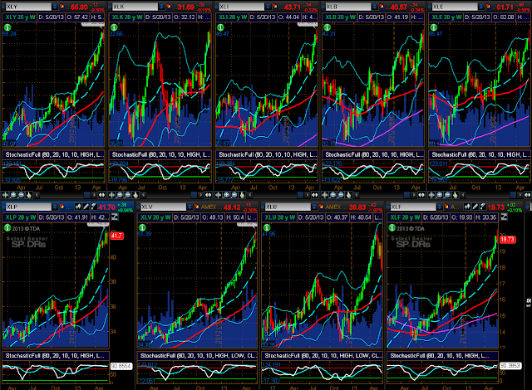Viewport: 532px width, 390px height.
Task: Click the 'XLB 20 y W' timeframe button
Action: (x=340, y=17)
